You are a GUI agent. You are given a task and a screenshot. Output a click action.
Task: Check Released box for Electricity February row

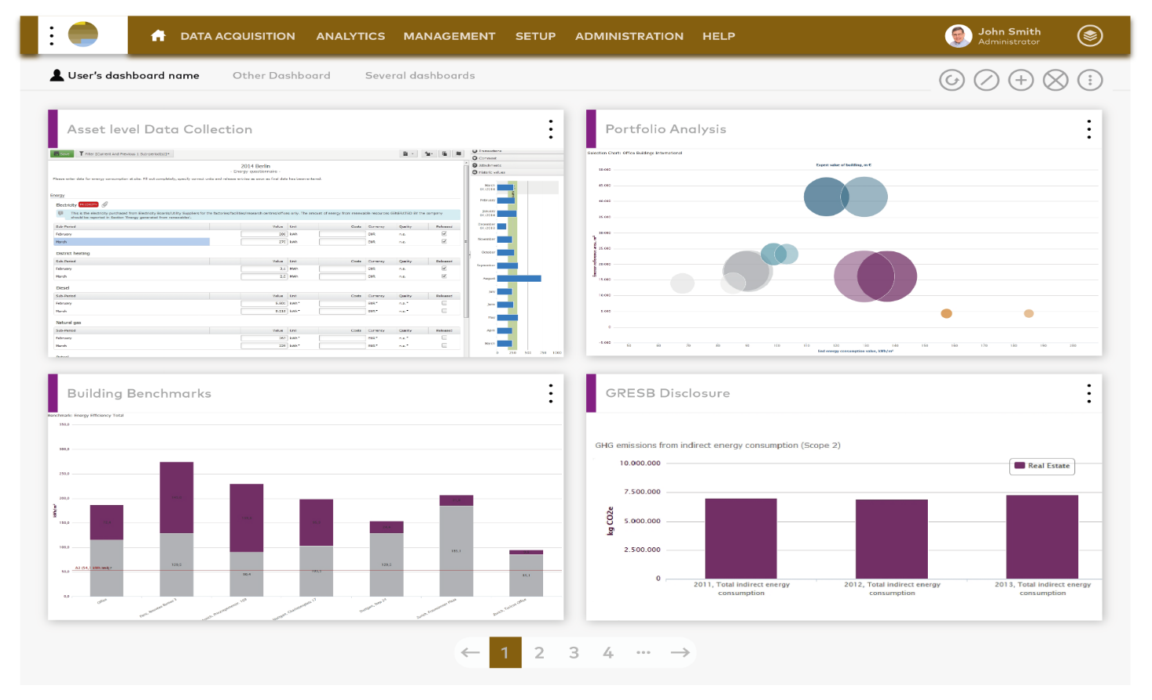pos(444,234)
